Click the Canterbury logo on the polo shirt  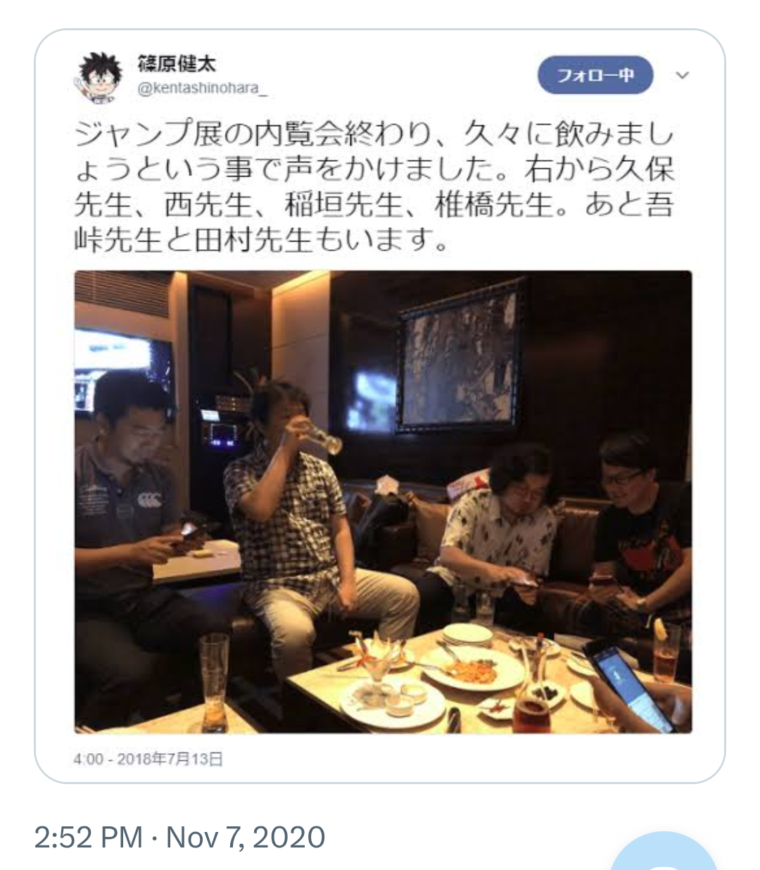149,500
